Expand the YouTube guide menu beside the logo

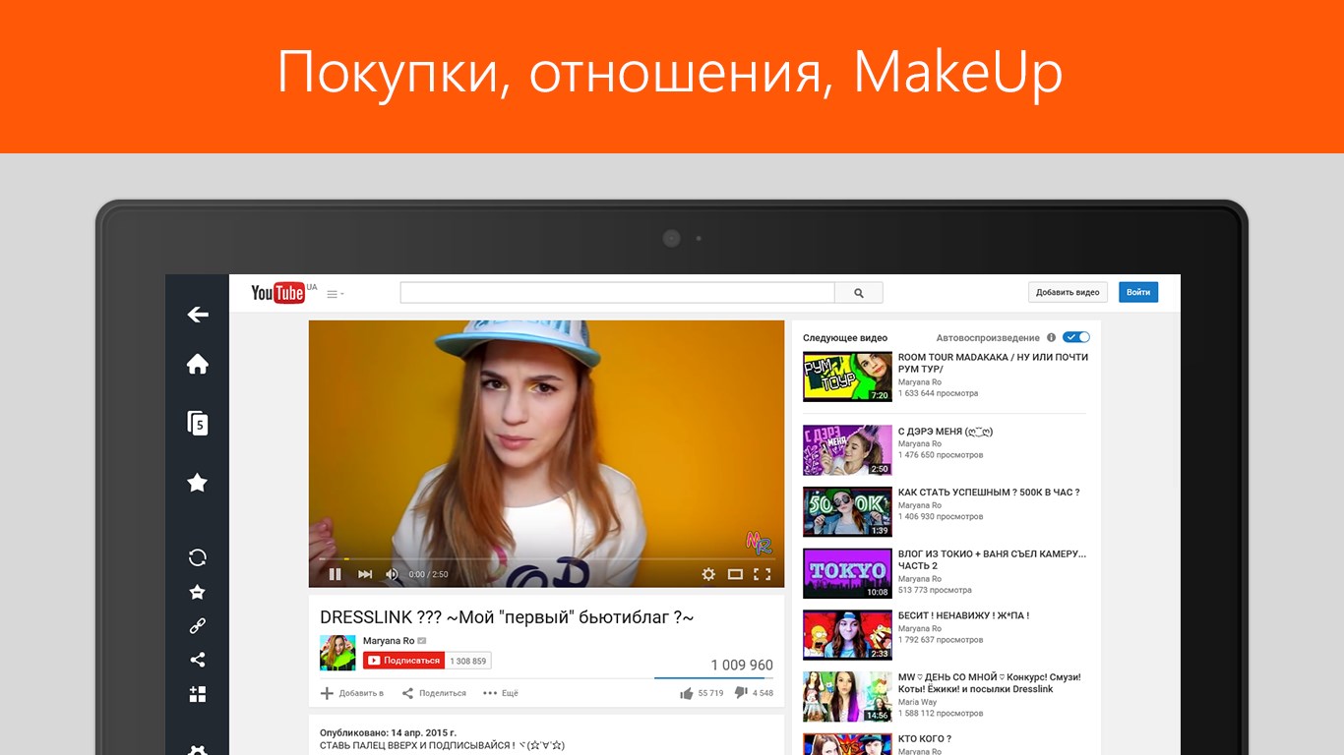[335, 294]
